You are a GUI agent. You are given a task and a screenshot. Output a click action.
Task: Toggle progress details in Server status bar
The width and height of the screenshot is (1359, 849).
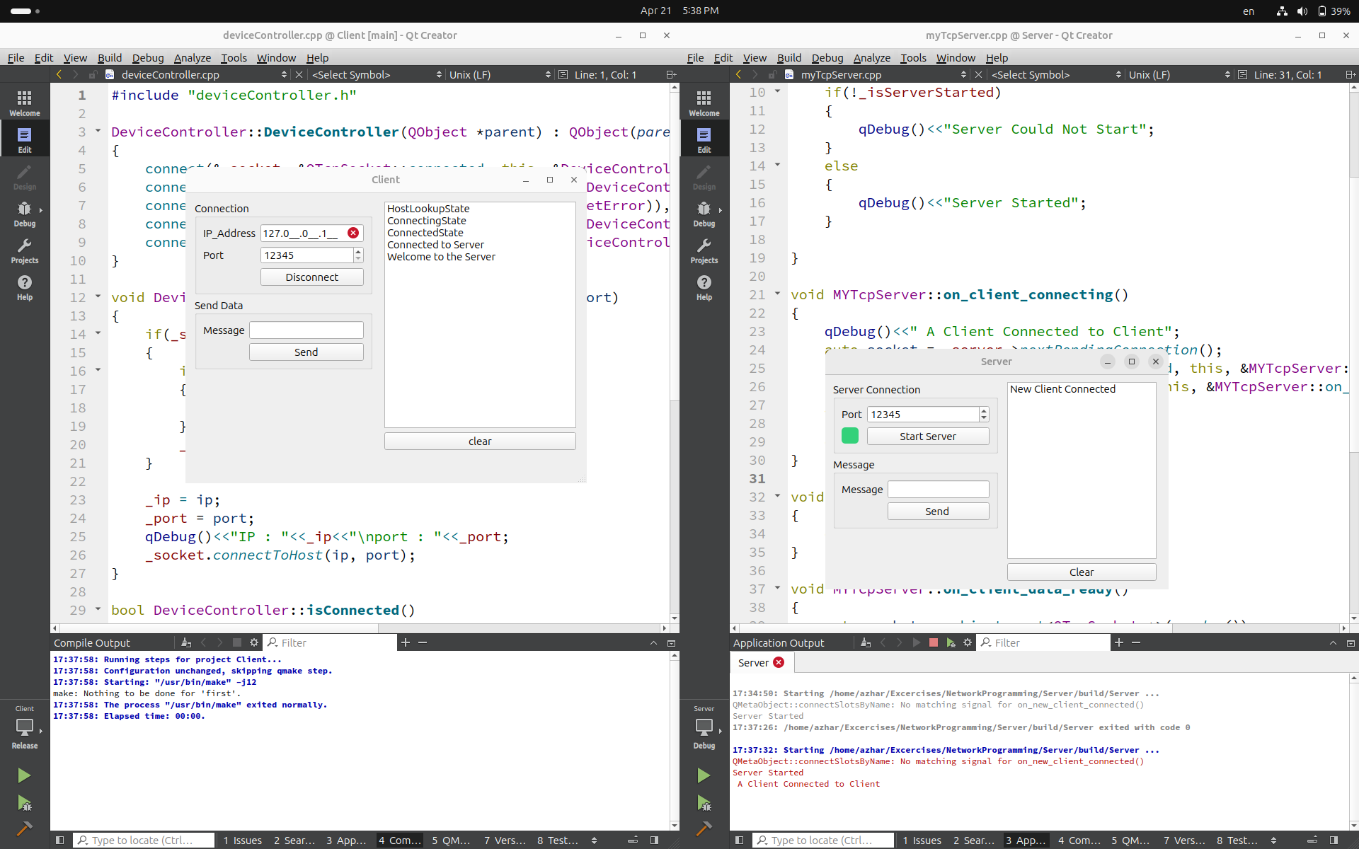click(x=1312, y=840)
